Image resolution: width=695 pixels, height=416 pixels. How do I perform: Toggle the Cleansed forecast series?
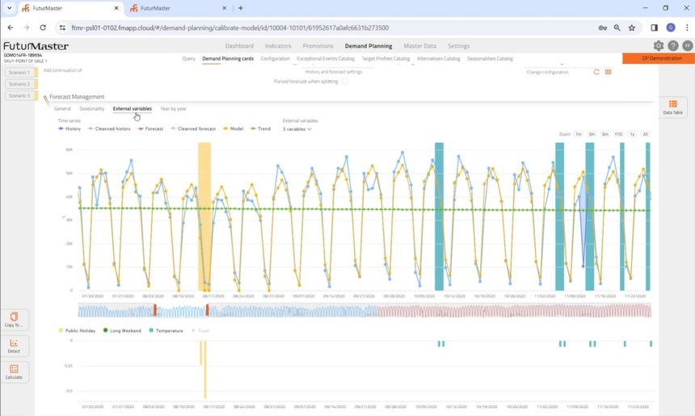coord(193,128)
